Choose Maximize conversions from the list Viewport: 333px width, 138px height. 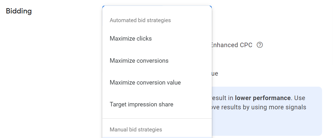(139, 61)
